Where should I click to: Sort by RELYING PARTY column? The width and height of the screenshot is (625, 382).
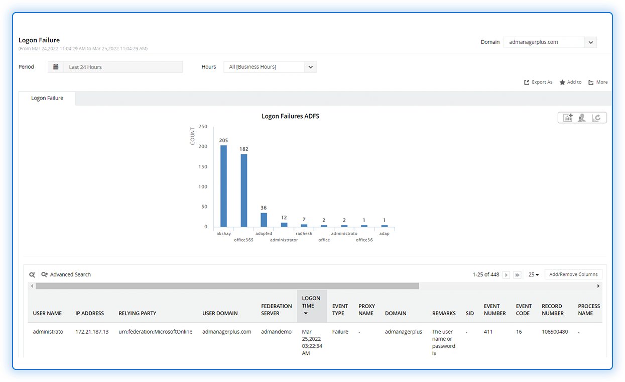[137, 313]
